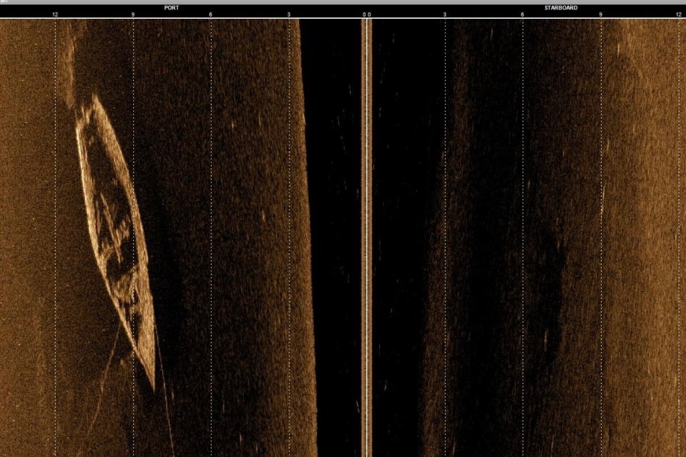Select the port-side 0 range mark

point(364,14)
